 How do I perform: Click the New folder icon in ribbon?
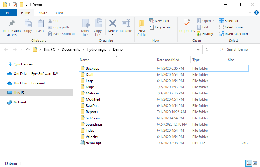point(142,23)
